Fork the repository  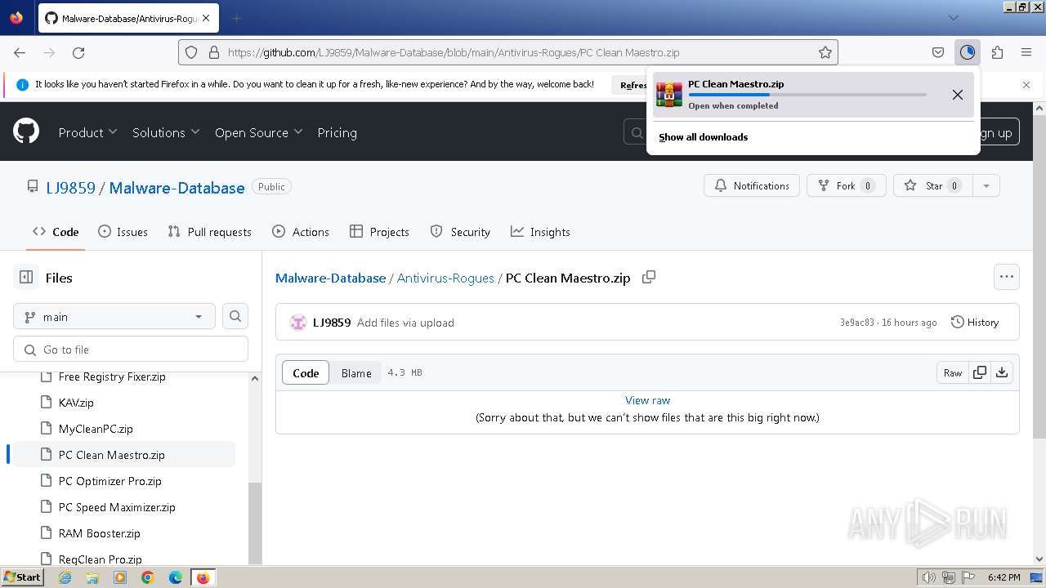[847, 185]
